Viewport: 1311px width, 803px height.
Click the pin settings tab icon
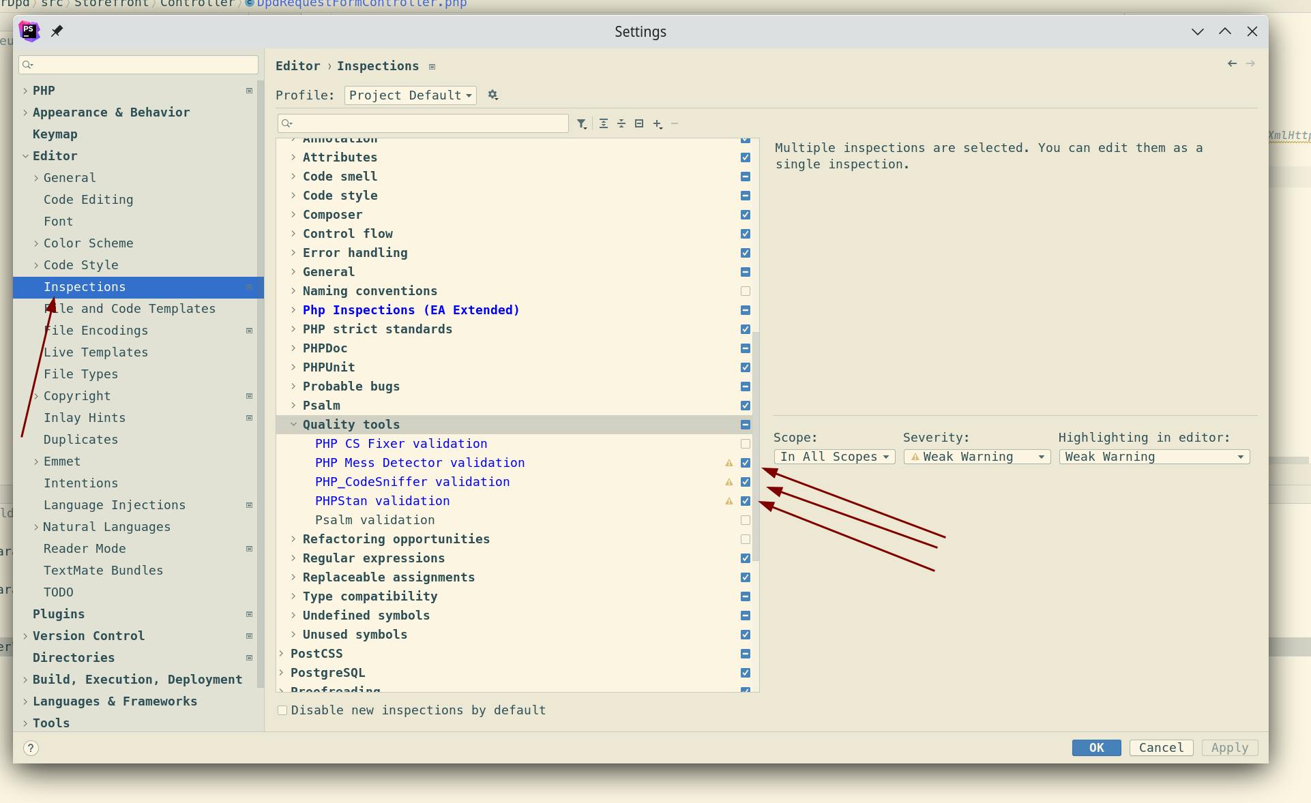pyautogui.click(x=57, y=31)
